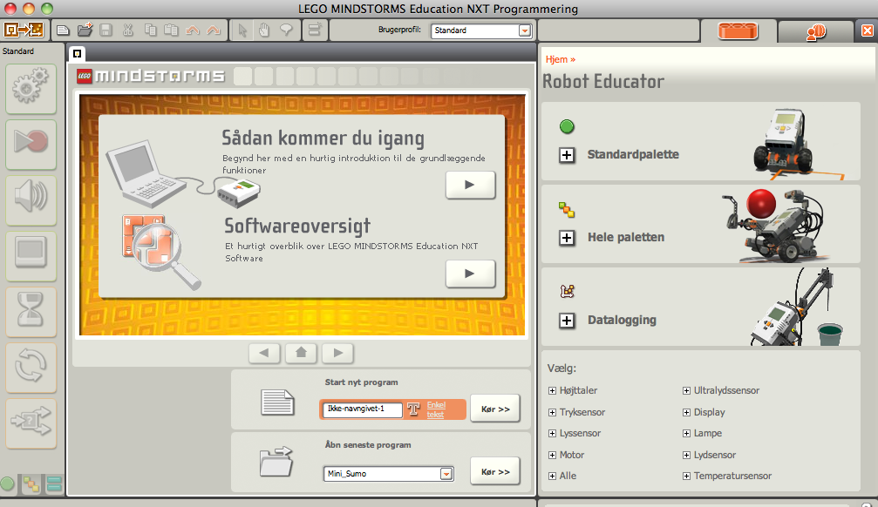Select the Comment speech bubble tool

[286, 30]
